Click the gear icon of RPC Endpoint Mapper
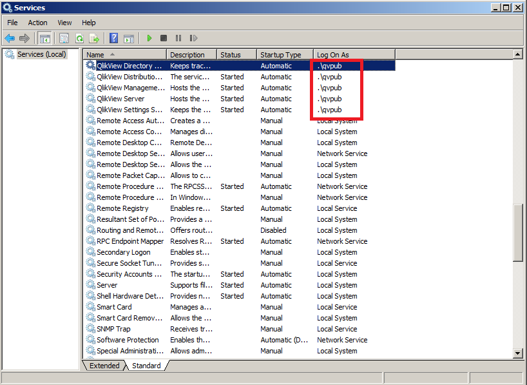Viewport: 527px width, 385px height. coord(90,241)
